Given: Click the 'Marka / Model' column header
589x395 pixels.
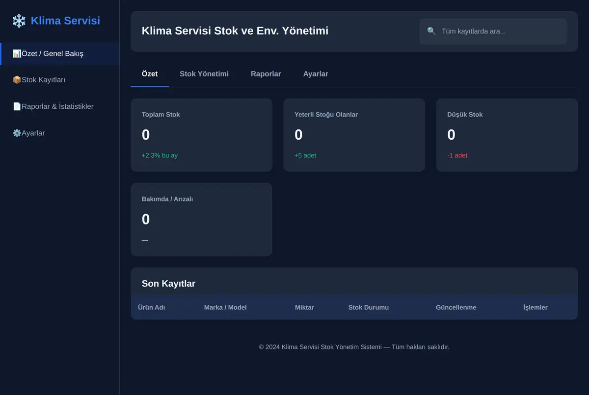Looking at the screenshot, I should pos(225,307).
